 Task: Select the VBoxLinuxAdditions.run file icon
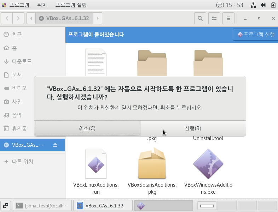click(x=96, y=164)
